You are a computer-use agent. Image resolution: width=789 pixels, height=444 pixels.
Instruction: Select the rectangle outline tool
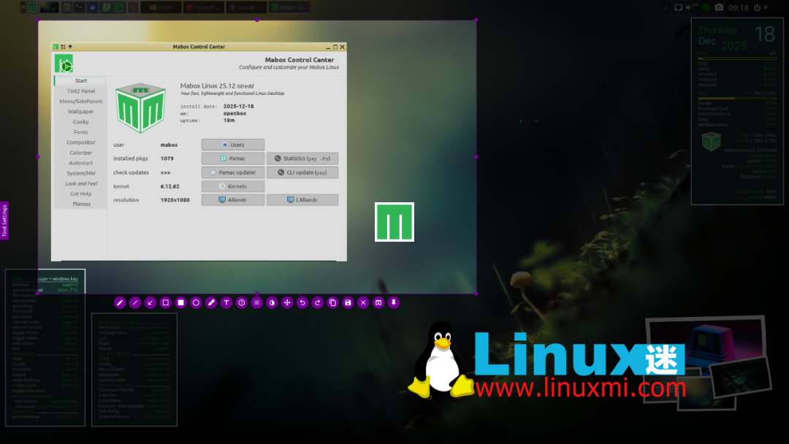tap(165, 302)
